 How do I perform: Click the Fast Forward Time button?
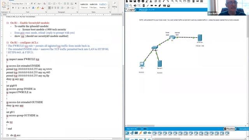click(145, 129)
